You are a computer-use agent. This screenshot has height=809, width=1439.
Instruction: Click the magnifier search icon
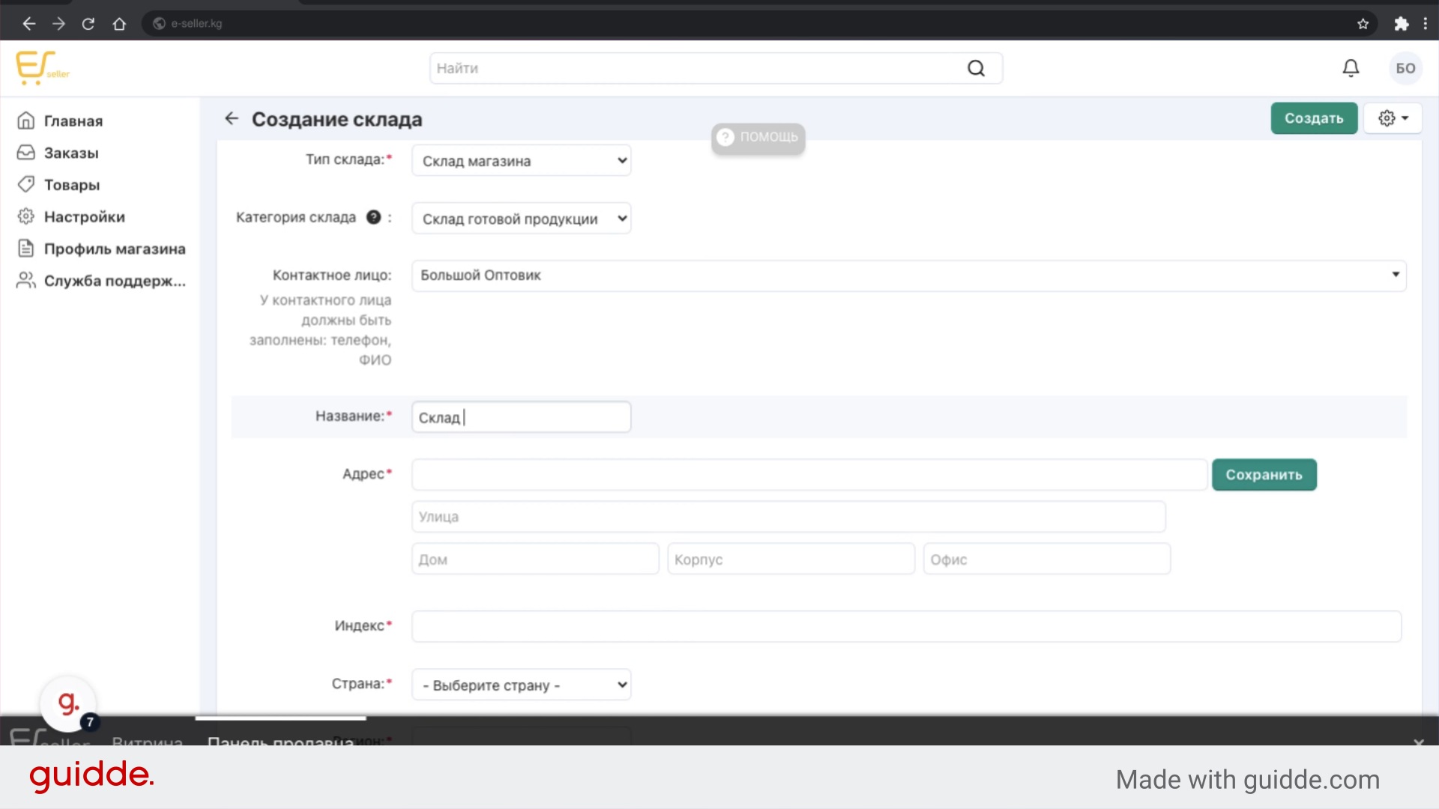(x=976, y=68)
